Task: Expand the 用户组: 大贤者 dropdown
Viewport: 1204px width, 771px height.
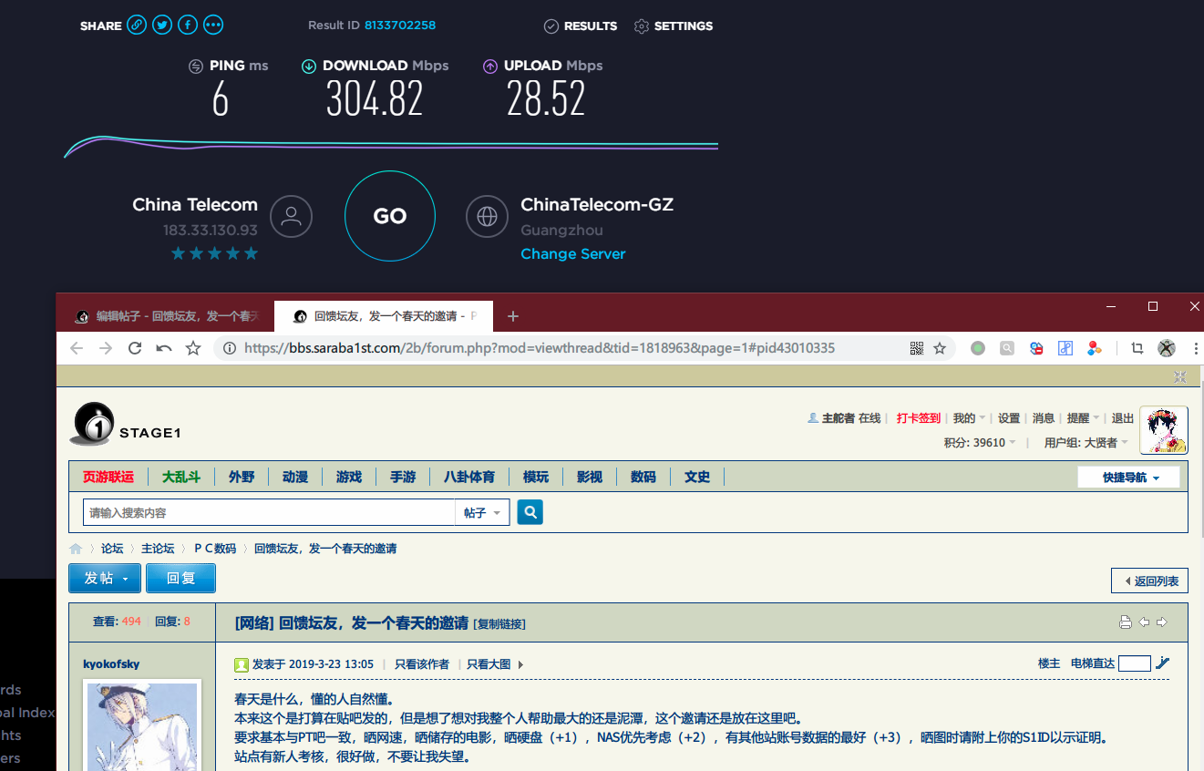Action: [x=1086, y=443]
